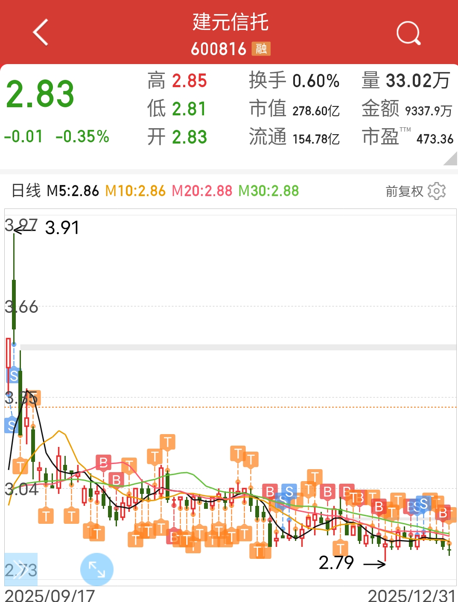Tap volume value 33.02万
The height and width of the screenshot is (602, 458).
[418, 80]
